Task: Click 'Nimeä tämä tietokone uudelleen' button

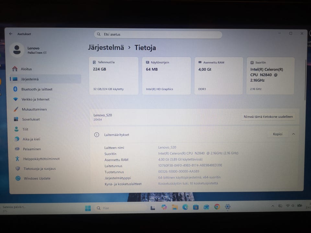Action: [268, 117]
